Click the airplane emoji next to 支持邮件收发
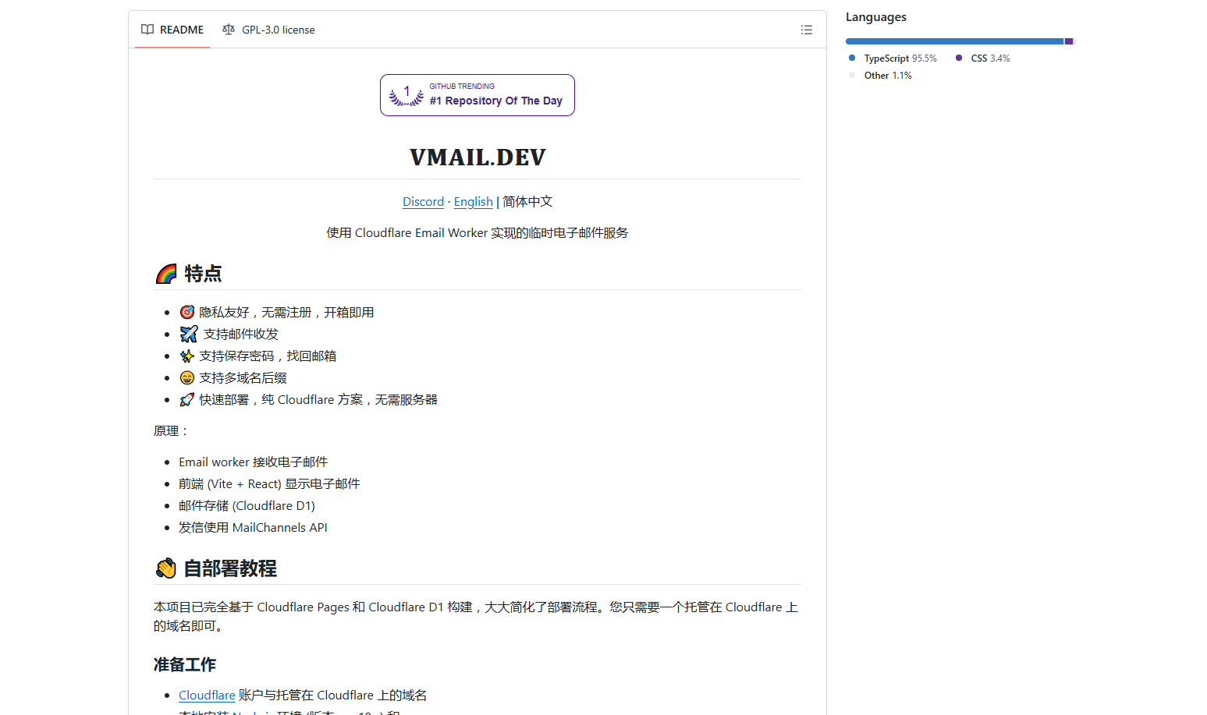 point(189,334)
